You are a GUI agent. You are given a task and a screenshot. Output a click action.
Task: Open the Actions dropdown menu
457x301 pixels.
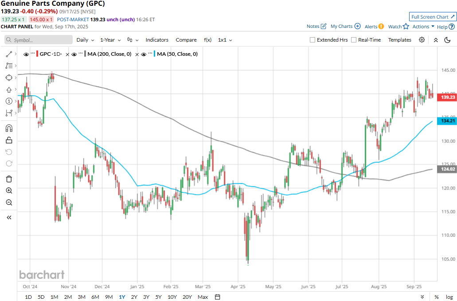pyautogui.click(x=423, y=27)
